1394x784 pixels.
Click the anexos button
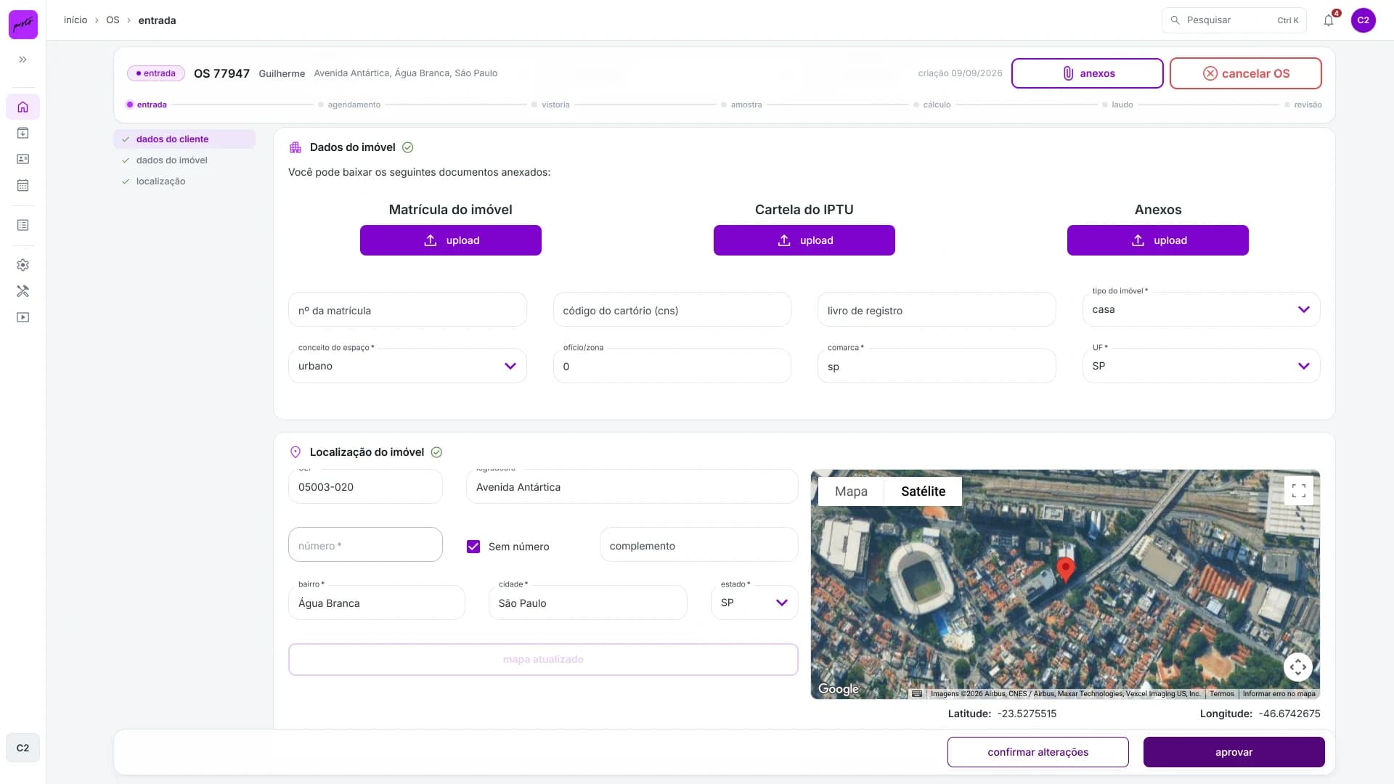(x=1087, y=73)
